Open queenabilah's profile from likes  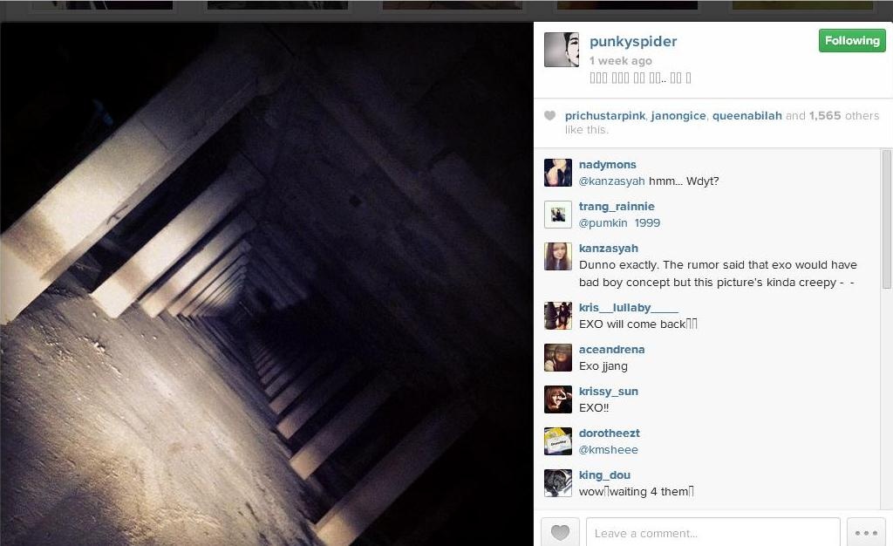(746, 116)
